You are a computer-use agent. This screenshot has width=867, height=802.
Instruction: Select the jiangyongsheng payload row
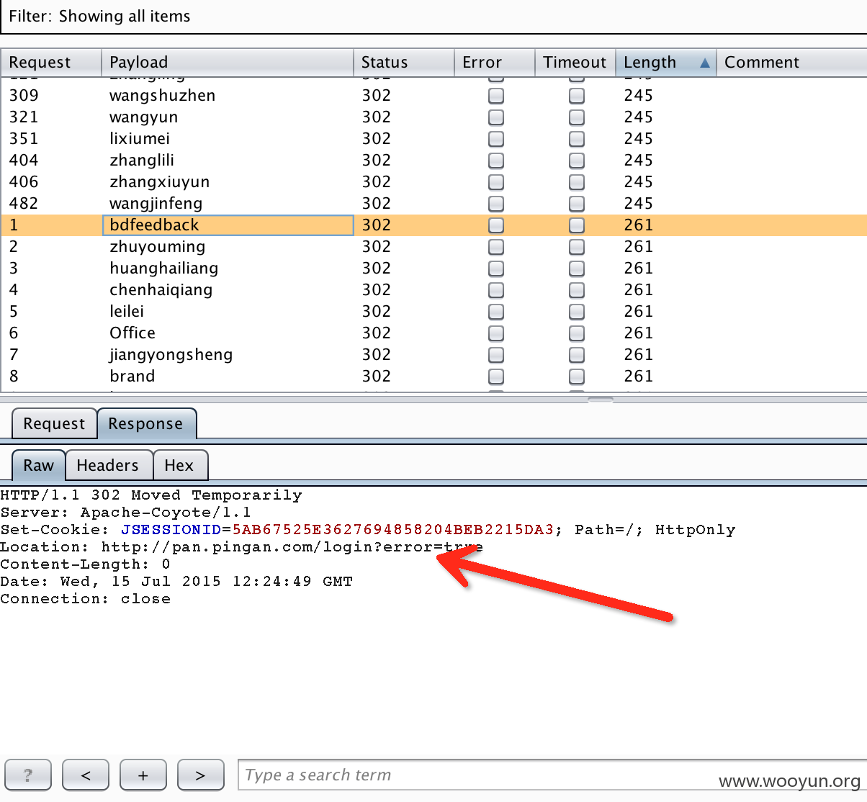pos(433,355)
